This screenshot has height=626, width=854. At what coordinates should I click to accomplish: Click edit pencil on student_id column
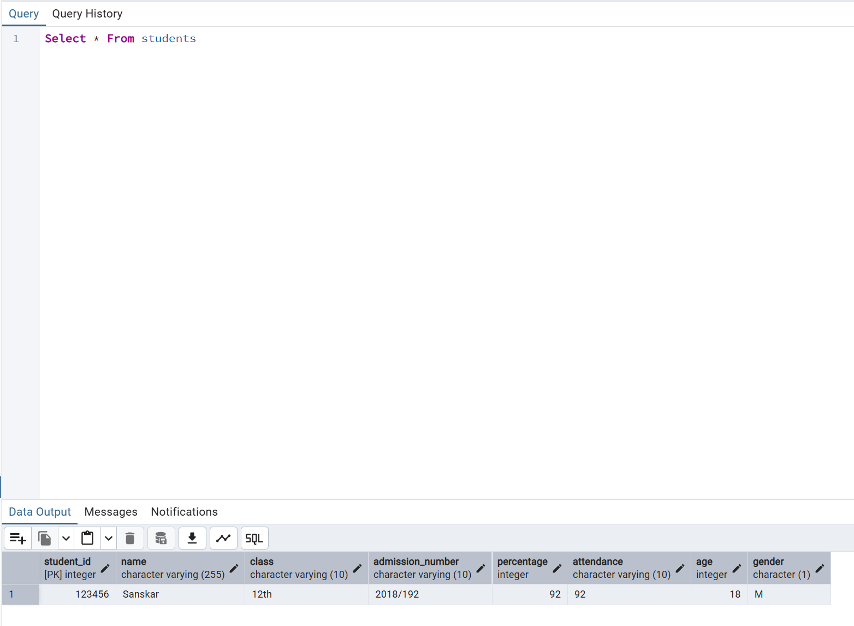coord(105,569)
